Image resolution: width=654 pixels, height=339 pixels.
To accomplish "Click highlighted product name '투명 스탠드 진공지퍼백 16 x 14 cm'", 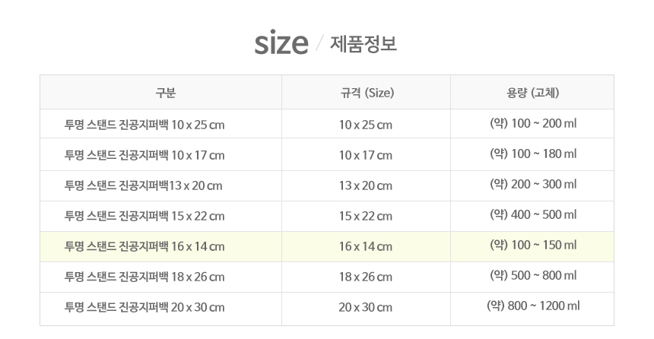I will (x=145, y=246).
